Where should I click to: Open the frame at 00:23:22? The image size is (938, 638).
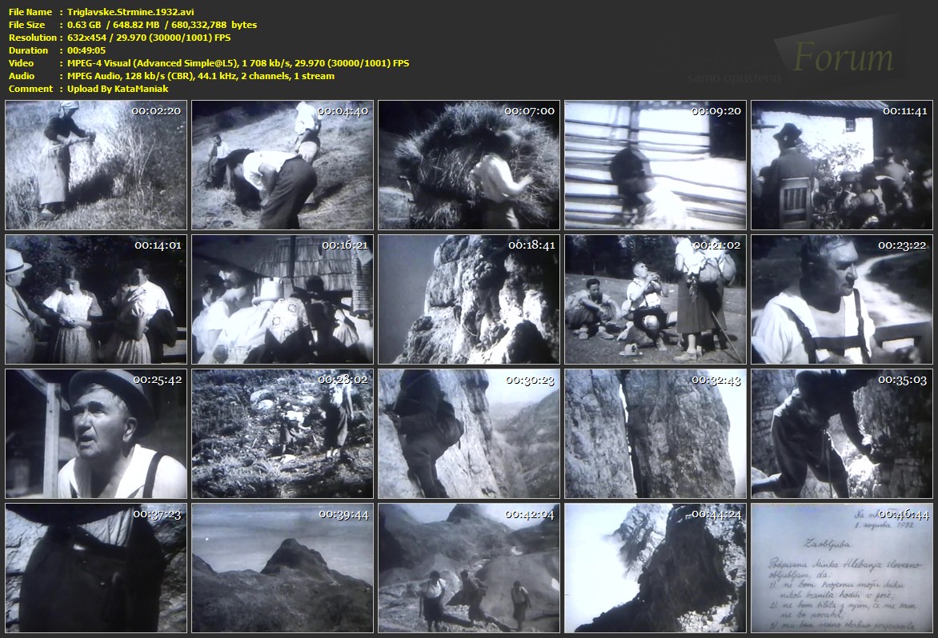click(842, 299)
